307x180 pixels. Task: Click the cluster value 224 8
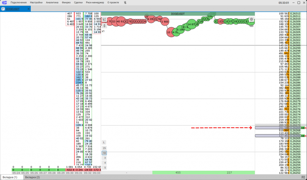[x=79, y=83]
